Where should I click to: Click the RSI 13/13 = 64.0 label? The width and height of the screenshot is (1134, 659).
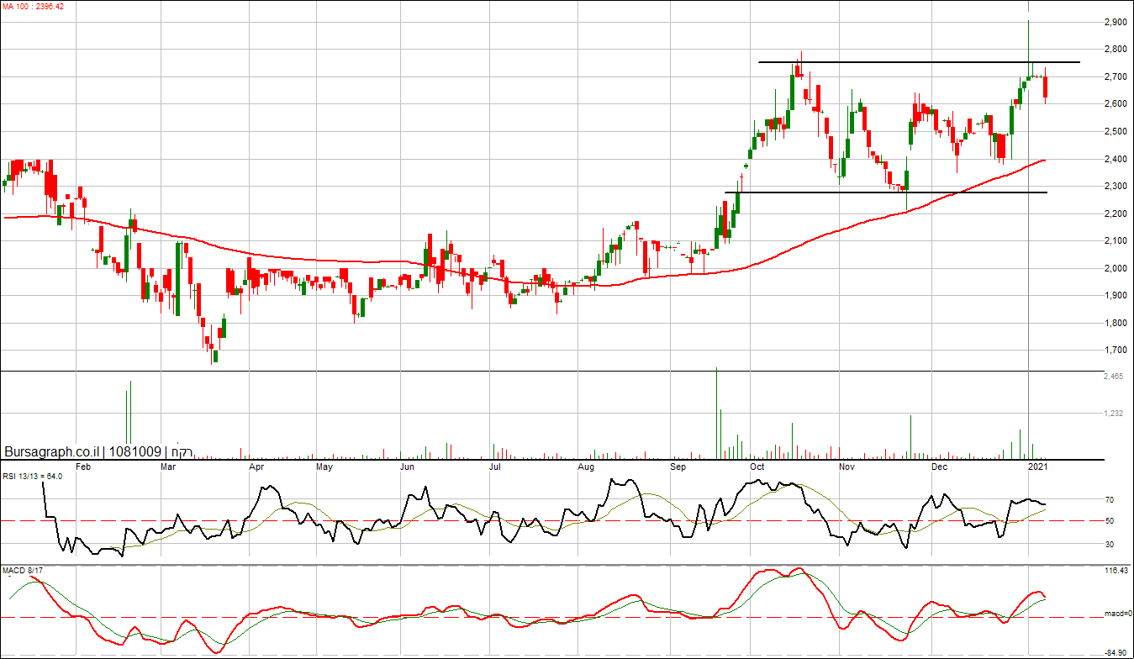32,476
